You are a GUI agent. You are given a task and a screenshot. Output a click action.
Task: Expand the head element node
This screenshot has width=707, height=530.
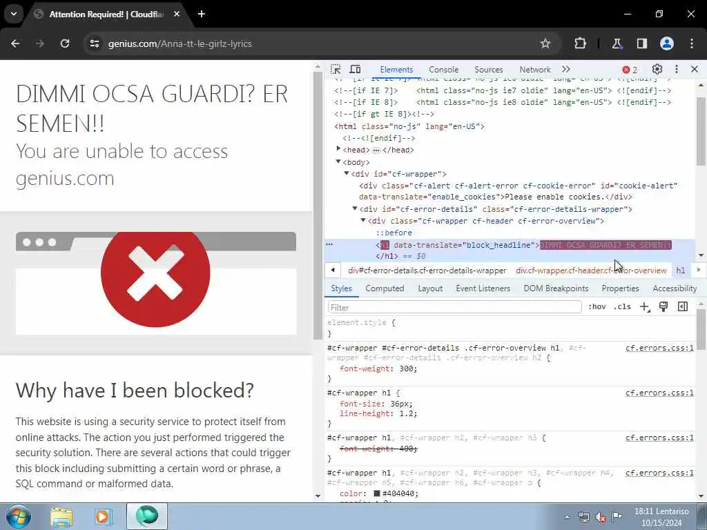point(338,149)
